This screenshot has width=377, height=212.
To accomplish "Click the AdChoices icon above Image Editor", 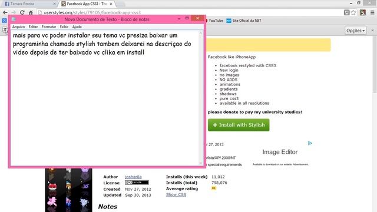I will click(x=310, y=144).
